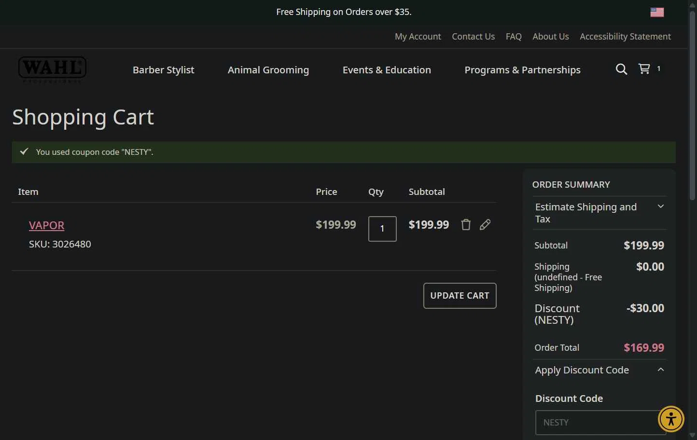Open the shopping cart icon

tap(644, 69)
